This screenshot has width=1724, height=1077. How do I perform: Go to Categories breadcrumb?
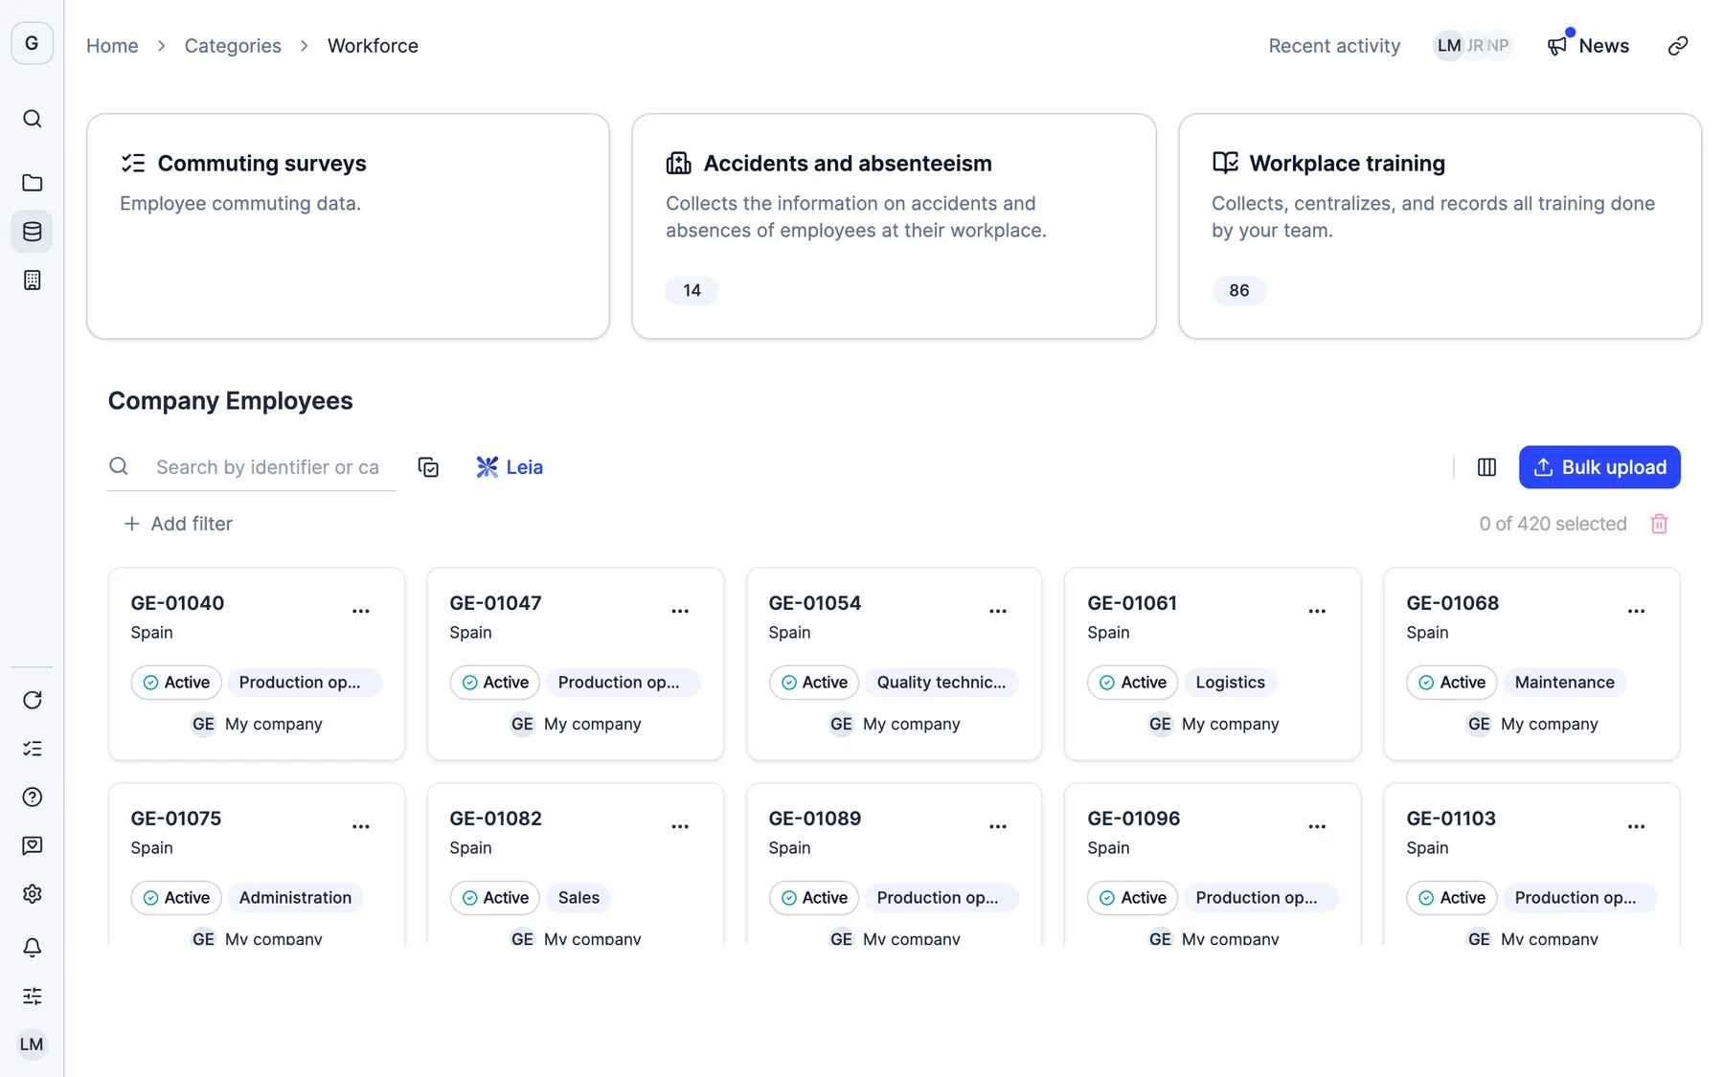coord(233,46)
